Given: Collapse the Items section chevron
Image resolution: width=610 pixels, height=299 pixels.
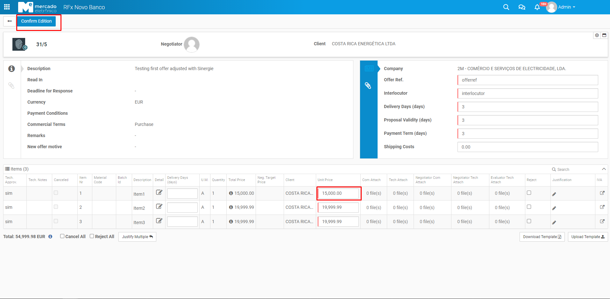Looking at the screenshot, I should tap(604, 169).
